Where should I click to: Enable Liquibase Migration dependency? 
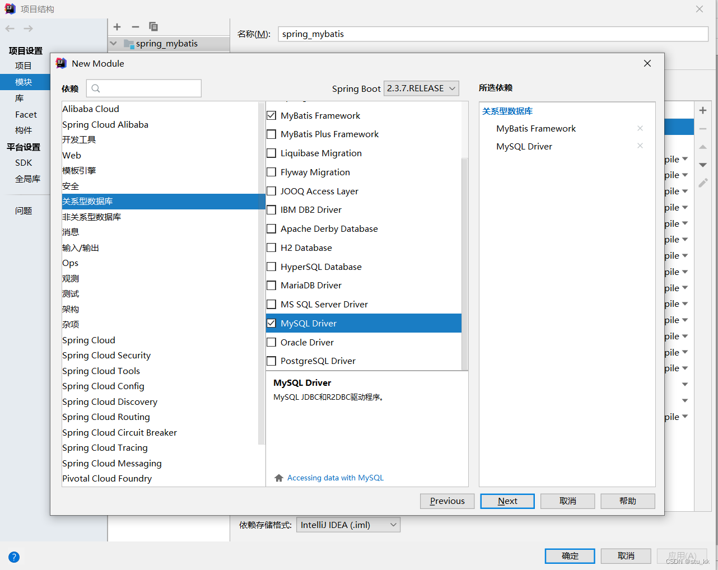pos(272,153)
